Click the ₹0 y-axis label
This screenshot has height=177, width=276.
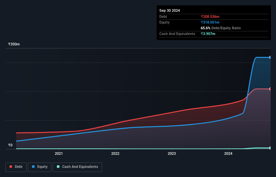tap(10, 145)
